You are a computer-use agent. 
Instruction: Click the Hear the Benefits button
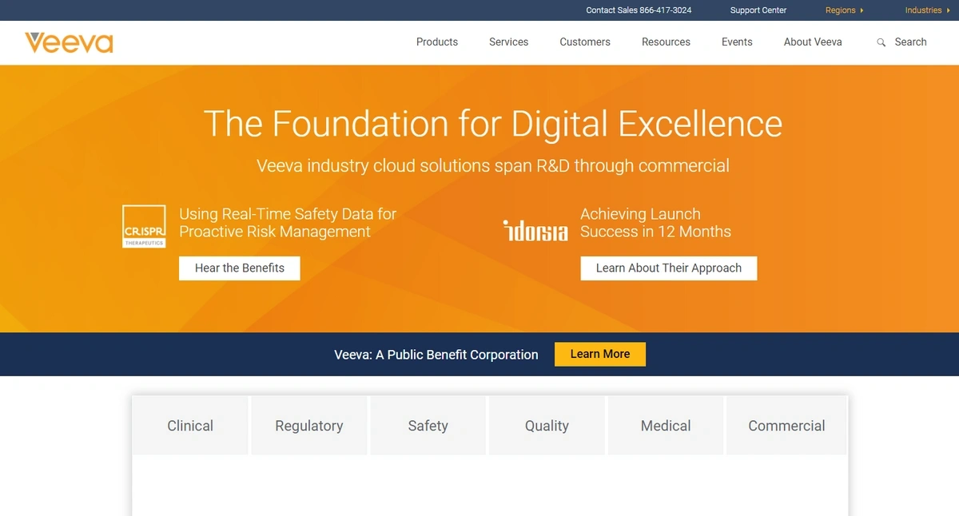point(240,268)
